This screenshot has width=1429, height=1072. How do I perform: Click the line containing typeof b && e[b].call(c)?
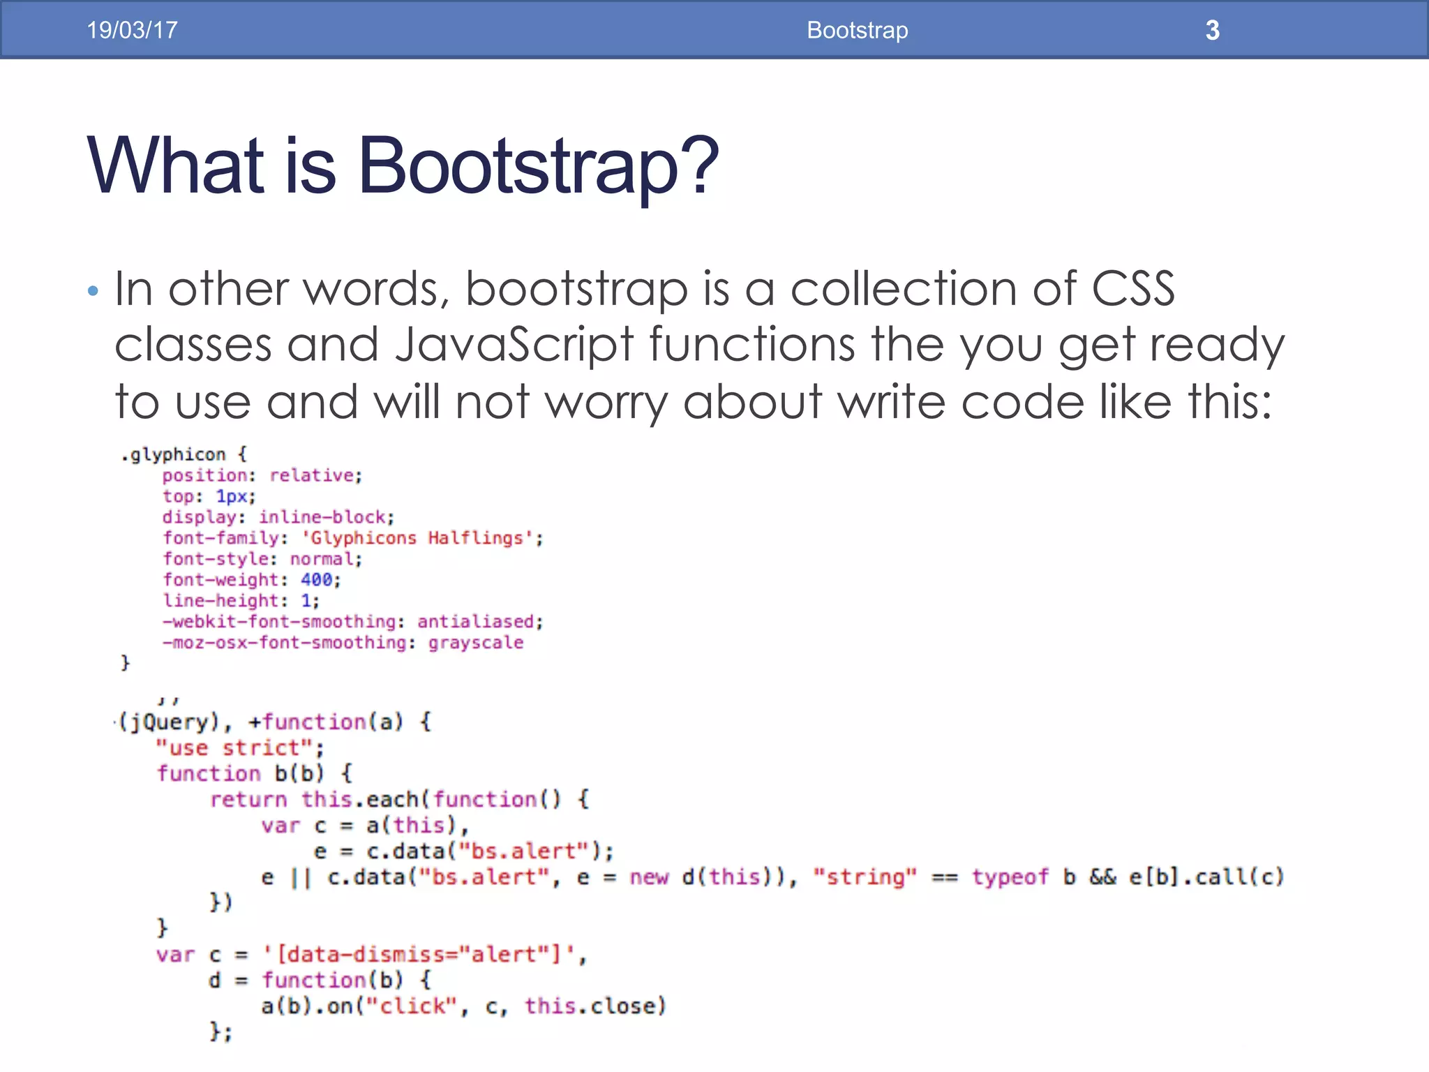click(772, 877)
